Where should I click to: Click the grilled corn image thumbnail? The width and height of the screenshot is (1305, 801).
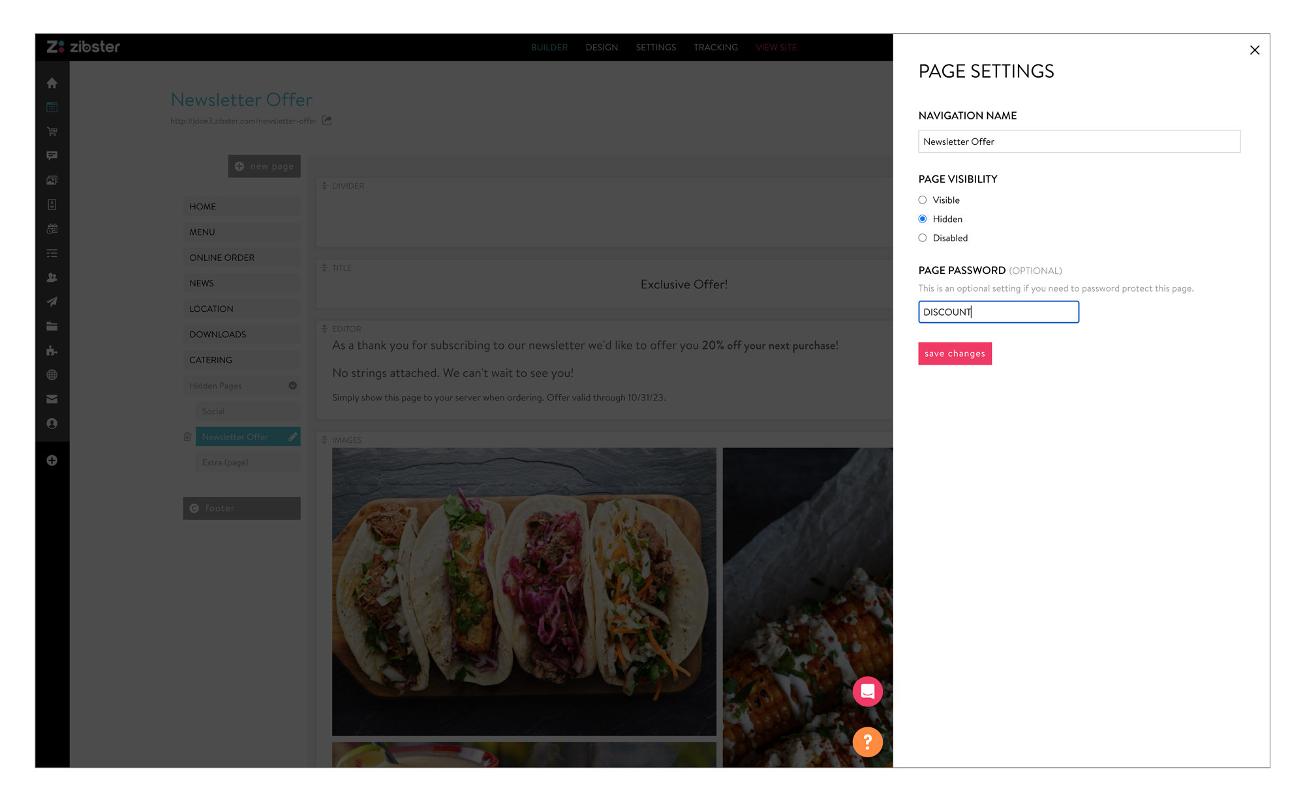[x=808, y=607]
